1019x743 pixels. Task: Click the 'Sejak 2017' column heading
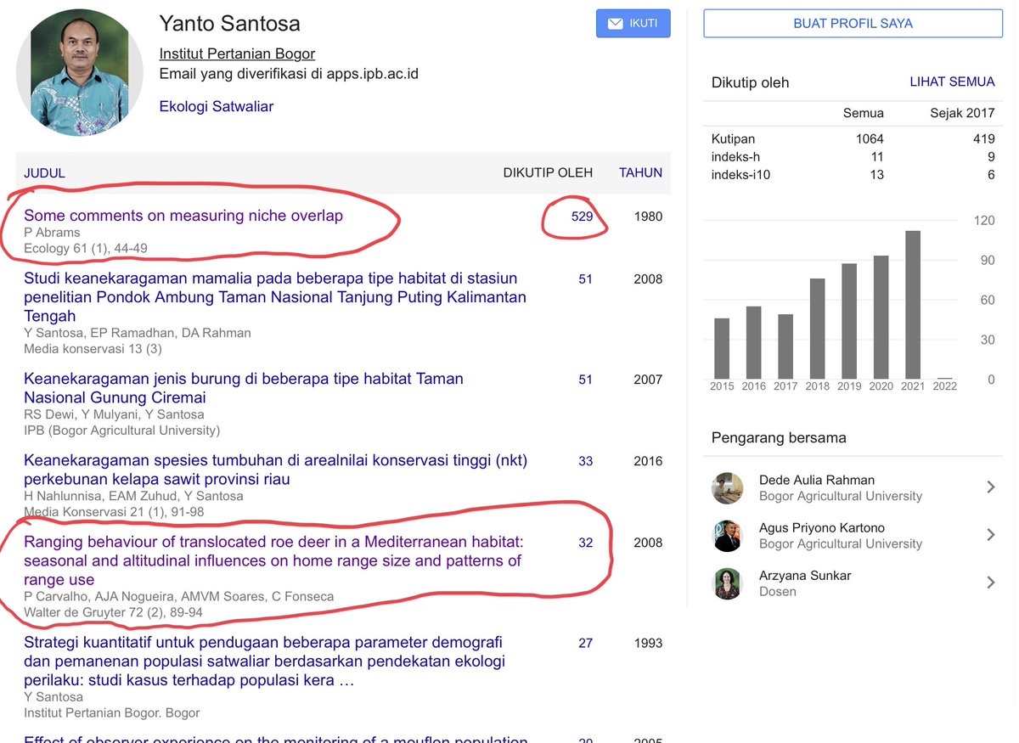point(962,113)
